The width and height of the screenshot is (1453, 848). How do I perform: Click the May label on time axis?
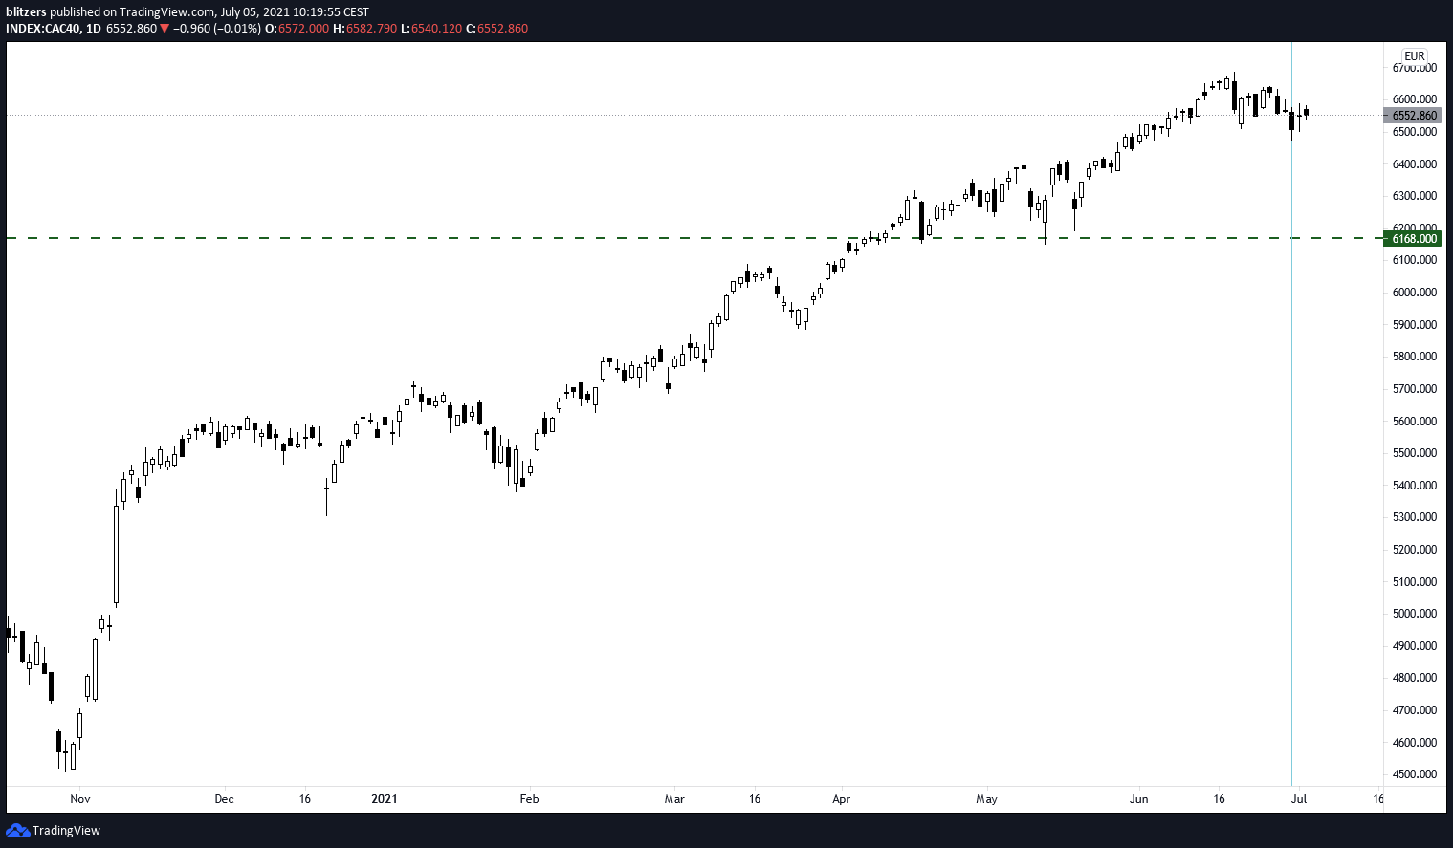click(986, 799)
